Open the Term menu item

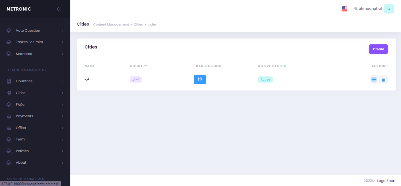(x=20, y=139)
